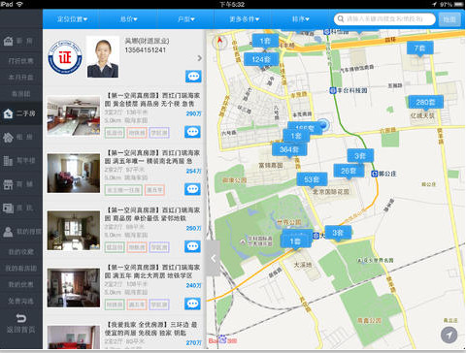
Task: Tap the red 证 certification badge
Action: click(65, 57)
